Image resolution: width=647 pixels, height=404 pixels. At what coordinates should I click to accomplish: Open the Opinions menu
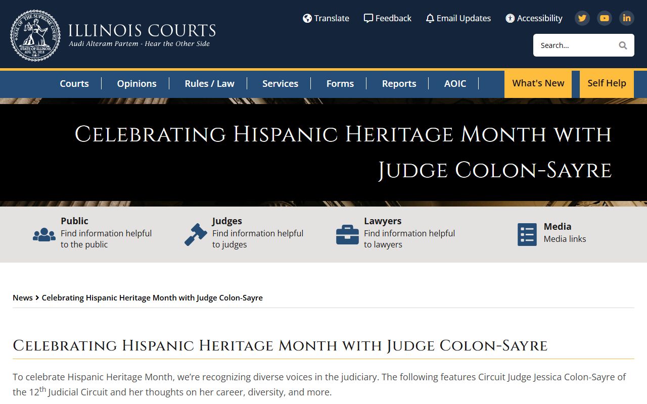137,84
